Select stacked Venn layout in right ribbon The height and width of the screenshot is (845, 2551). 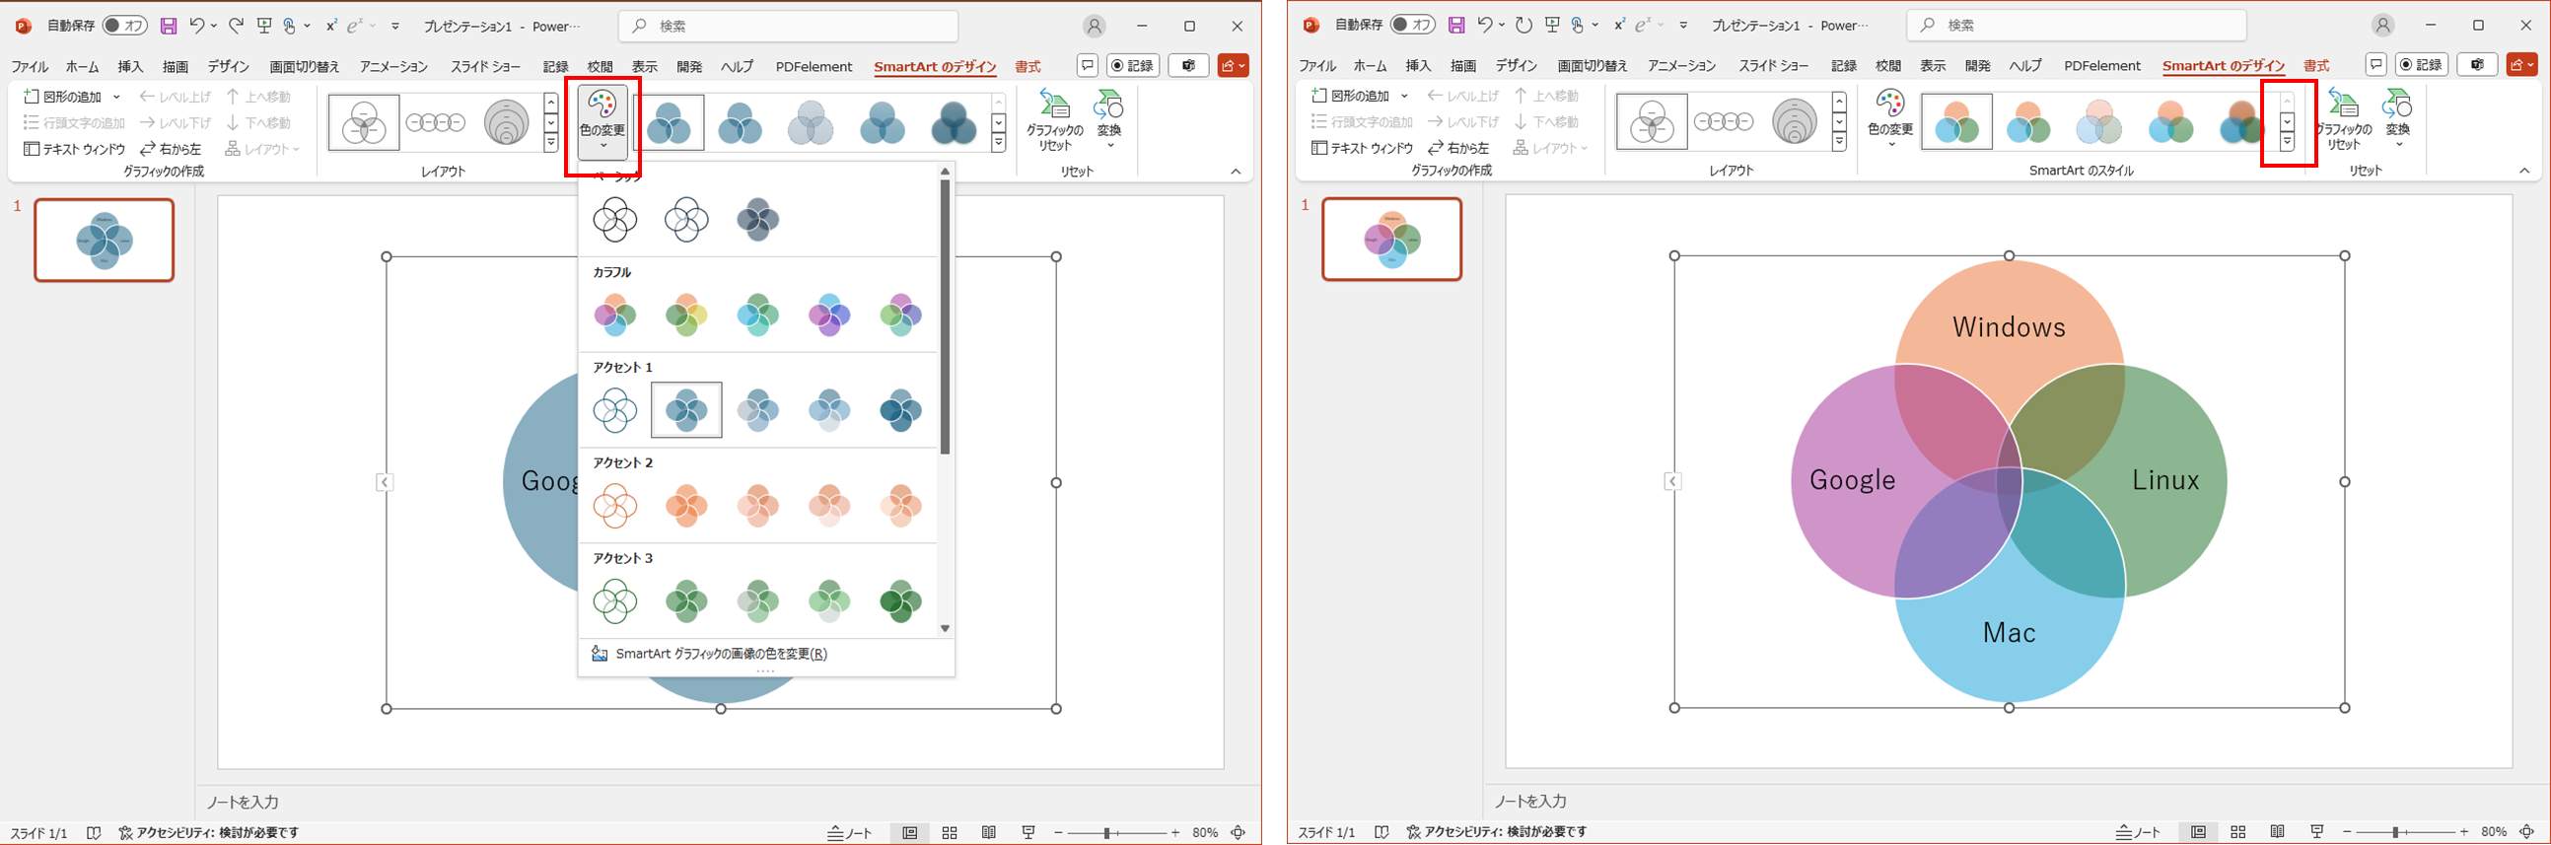click(1795, 122)
